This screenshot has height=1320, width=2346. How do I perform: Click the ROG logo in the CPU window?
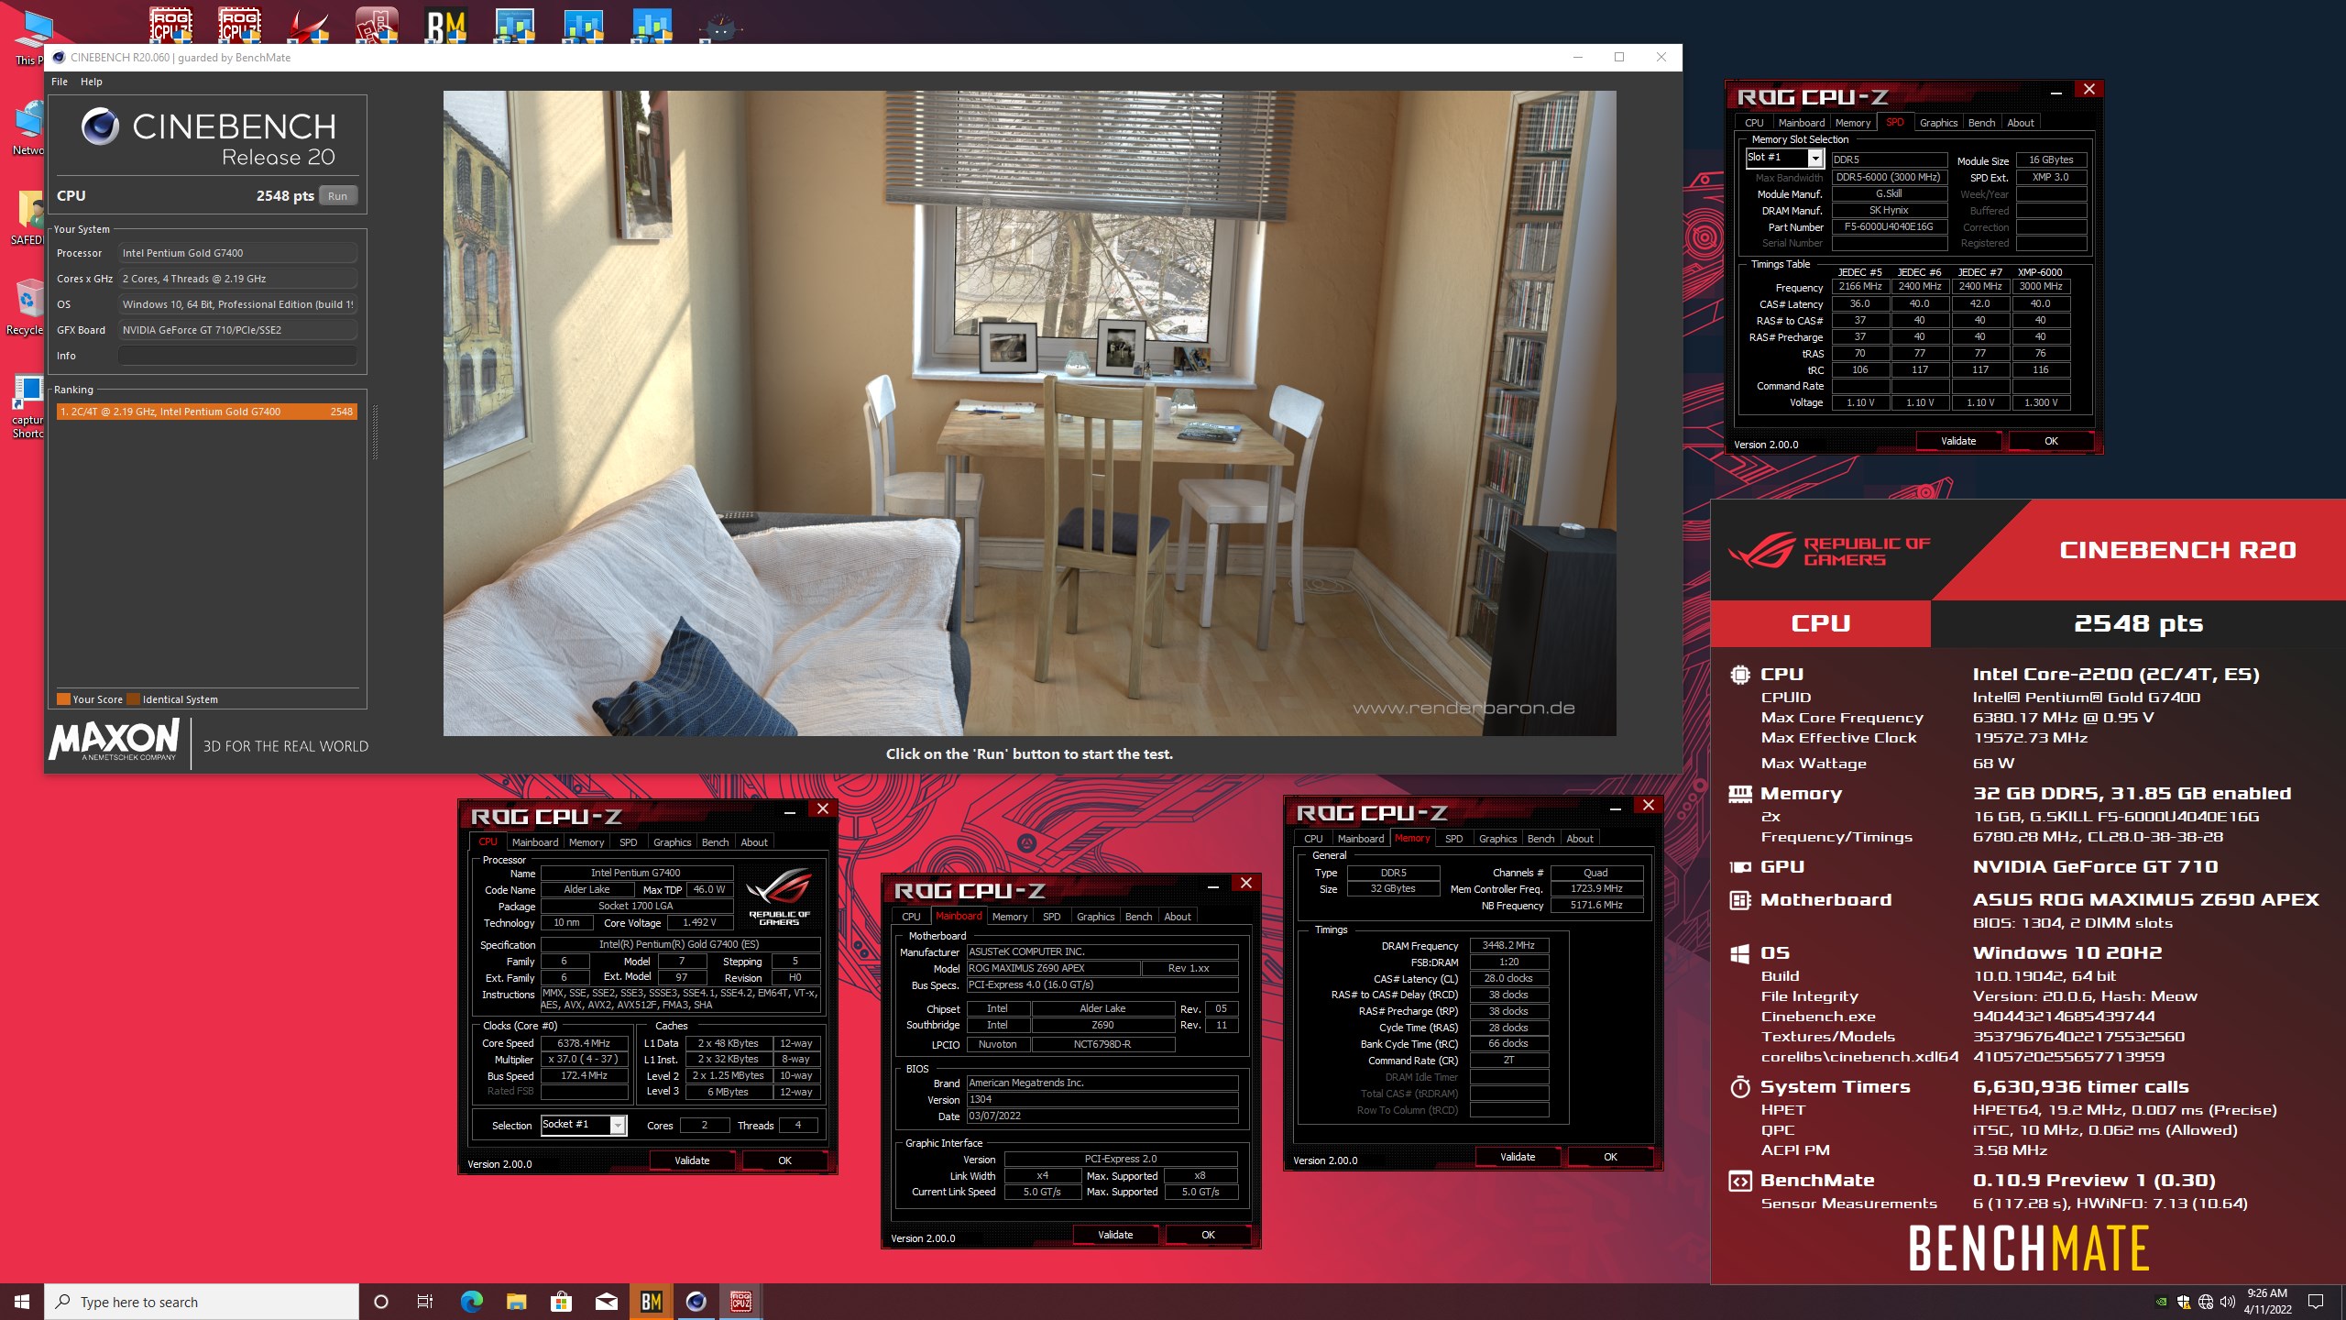point(780,897)
